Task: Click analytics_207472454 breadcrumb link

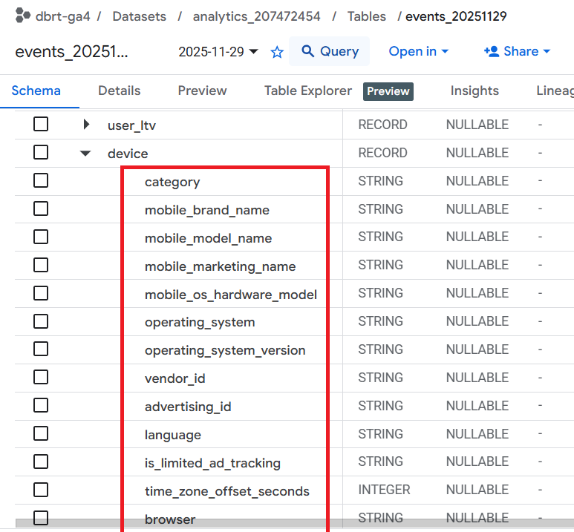Action: pos(255,16)
